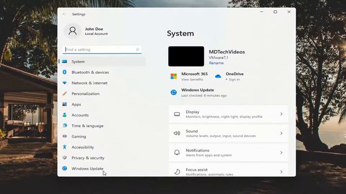Select the Accounts category
The height and width of the screenshot is (194, 346).
[x=102, y=115]
